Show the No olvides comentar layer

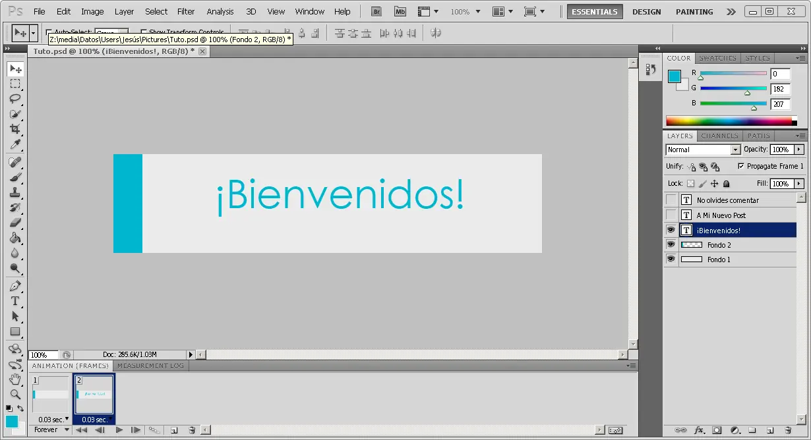click(x=671, y=200)
